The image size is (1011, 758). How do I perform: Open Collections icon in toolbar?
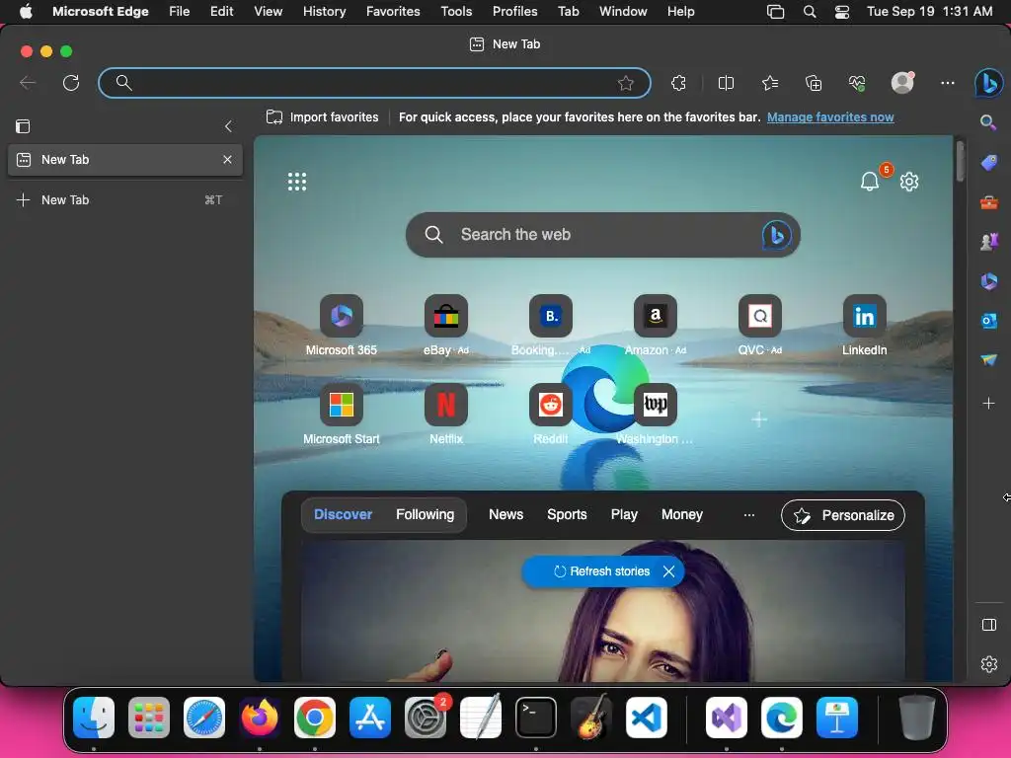pyautogui.click(x=814, y=83)
